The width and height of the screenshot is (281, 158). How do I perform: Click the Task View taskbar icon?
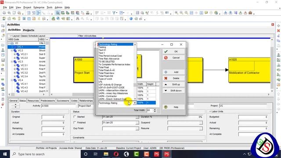point(96,154)
